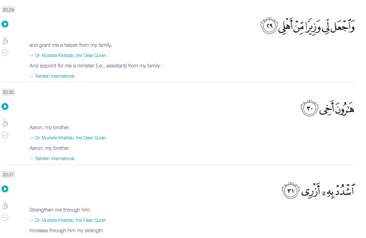The width and height of the screenshot is (366, 238).
Task: Select the Arabic text of verse 31
Action: tap(318, 190)
